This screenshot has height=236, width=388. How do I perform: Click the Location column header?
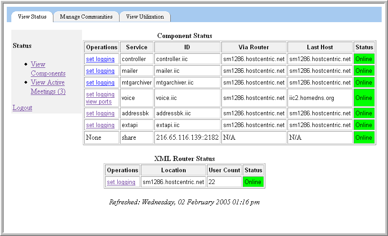(x=173, y=170)
